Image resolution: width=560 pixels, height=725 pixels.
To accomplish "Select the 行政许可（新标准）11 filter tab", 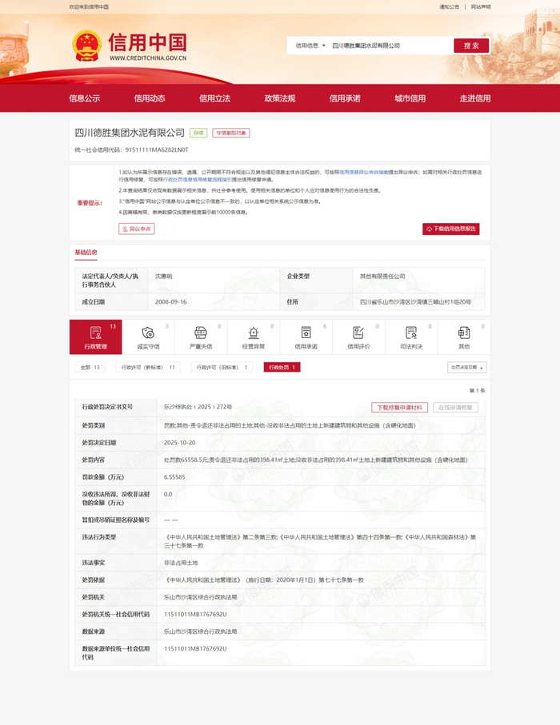I will (x=148, y=367).
